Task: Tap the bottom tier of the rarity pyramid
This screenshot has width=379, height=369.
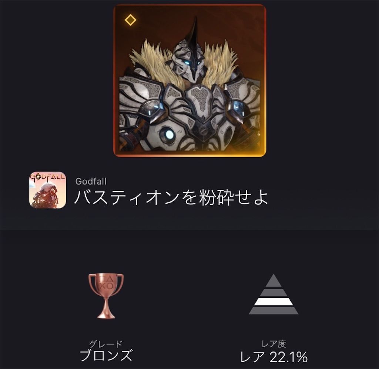Action: tap(274, 311)
